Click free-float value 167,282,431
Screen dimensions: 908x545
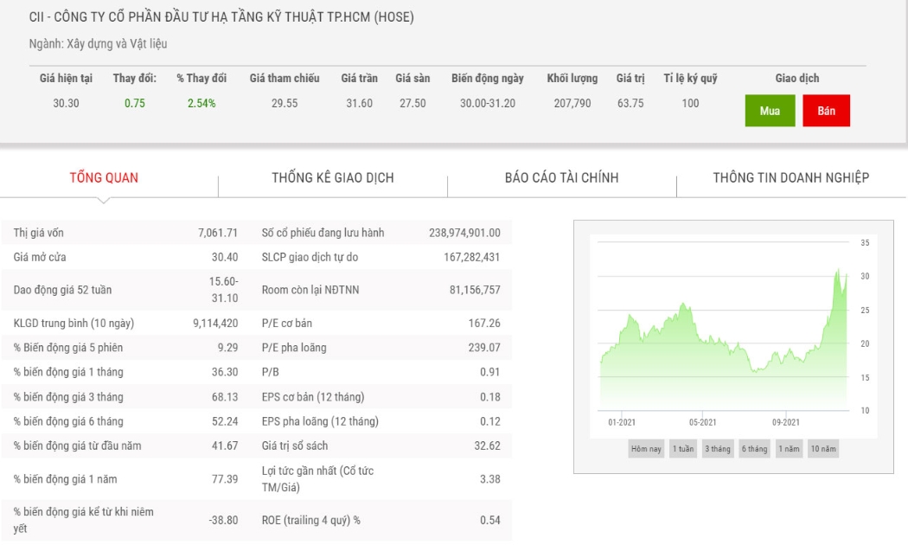pyautogui.click(x=472, y=257)
